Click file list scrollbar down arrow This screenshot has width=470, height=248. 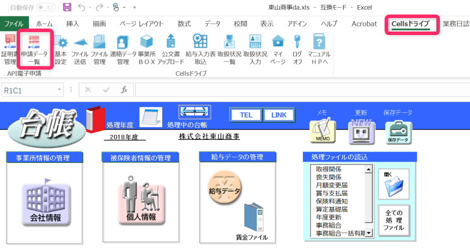pyautogui.click(x=369, y=233)
